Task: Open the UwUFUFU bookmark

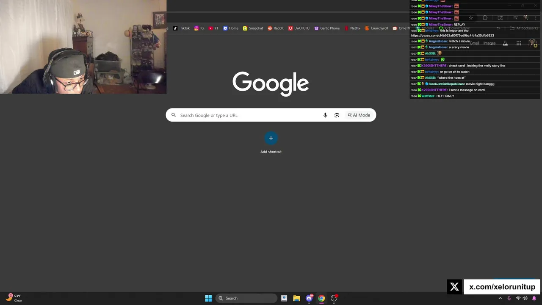Action: pyautogui.click(x=299, y=28)
